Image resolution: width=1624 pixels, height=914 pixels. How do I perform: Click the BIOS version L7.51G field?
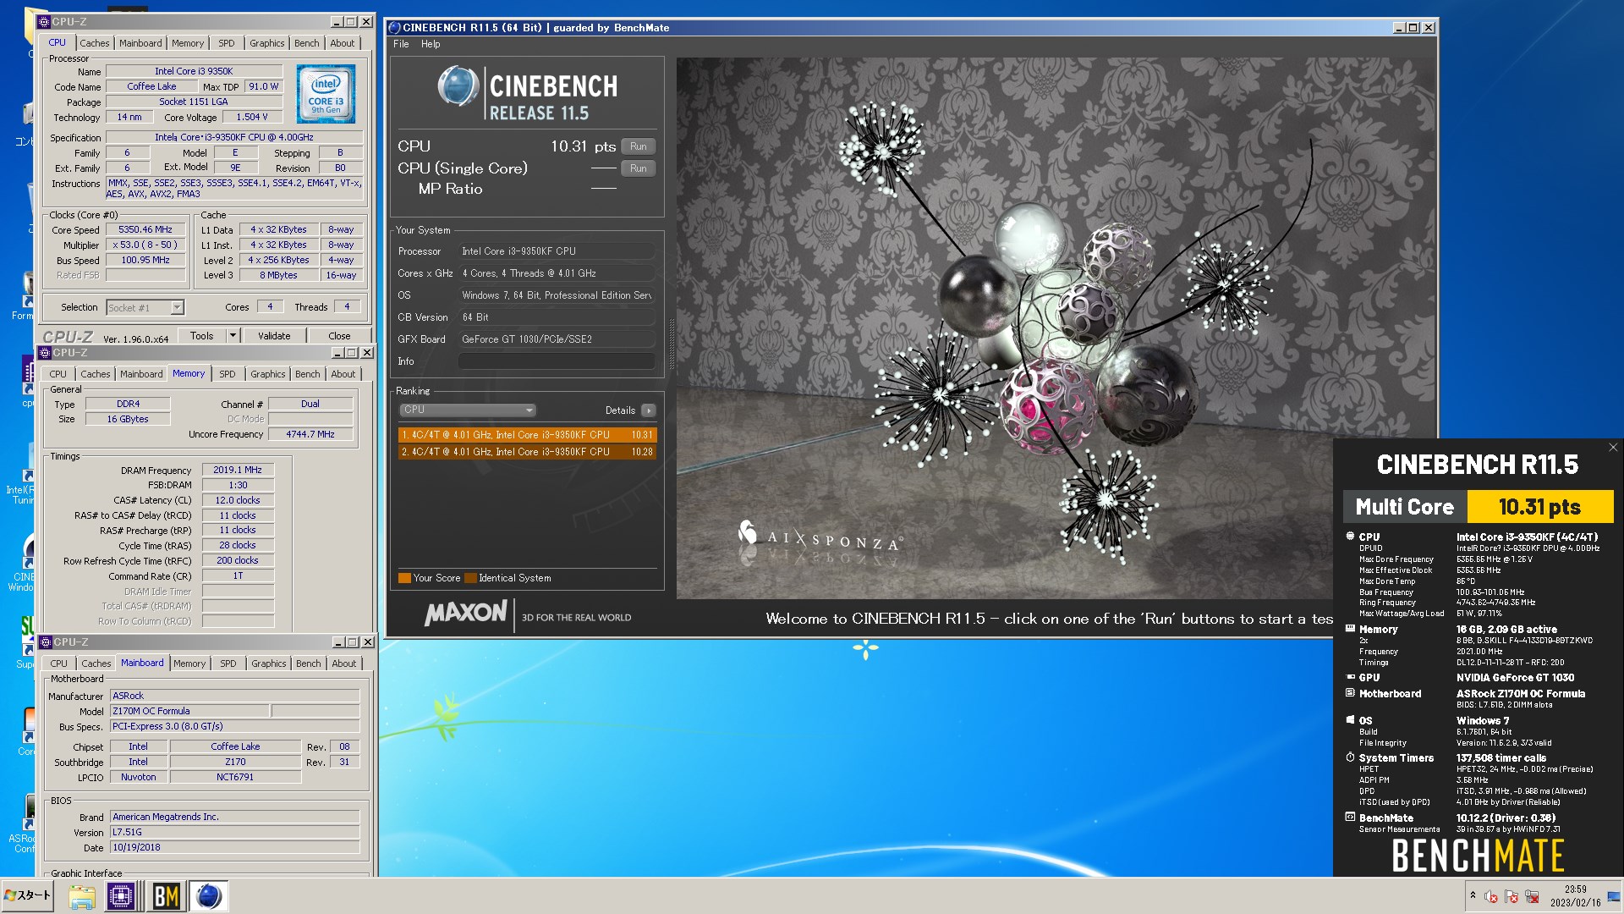(235, 832)
